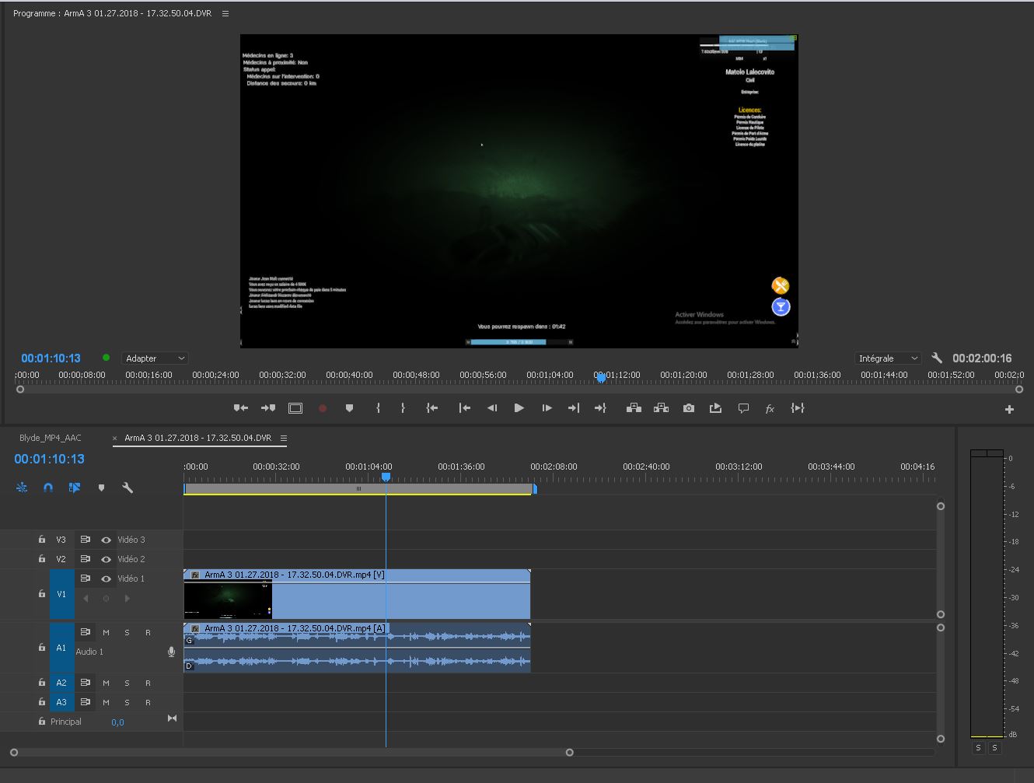The image size is (1034, 783).
Task: Ripple trim next edit to playhead icon
Action: click(x=268, y=408)
